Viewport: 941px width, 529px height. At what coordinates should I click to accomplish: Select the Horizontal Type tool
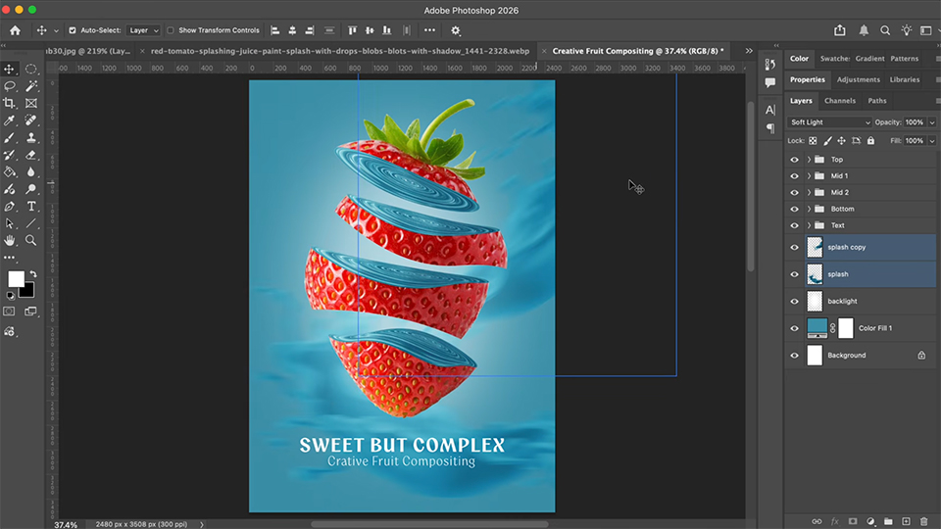coord(31,207)
